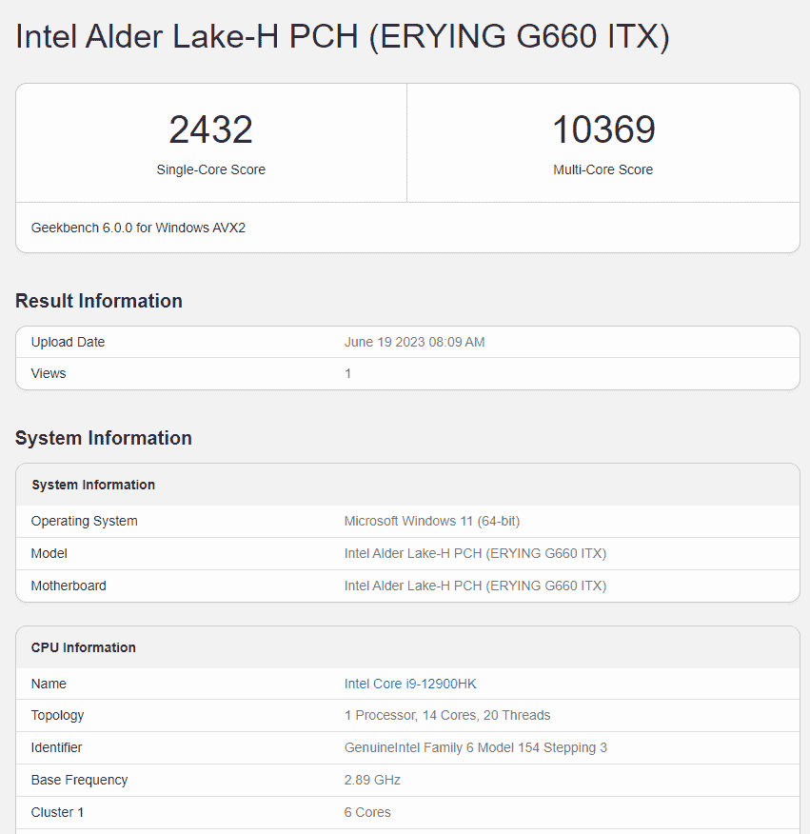Click the CPU Information table header
Viewport: 810px width, 834px height.
84,647
